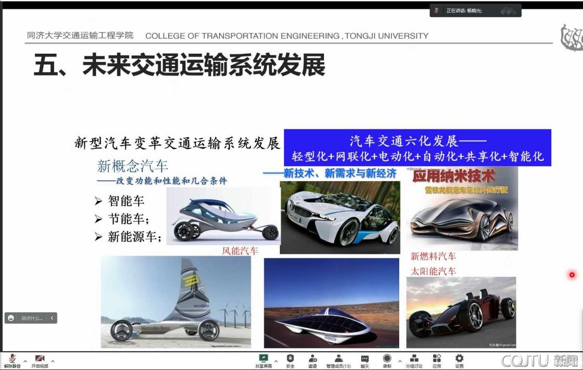The height and width of the screenshot is (370, 583).
Task: Click the solar car image on slide
Action: pos(331,303)
